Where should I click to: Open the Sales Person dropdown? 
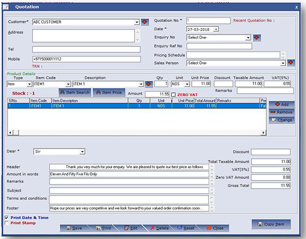point(283,63)
